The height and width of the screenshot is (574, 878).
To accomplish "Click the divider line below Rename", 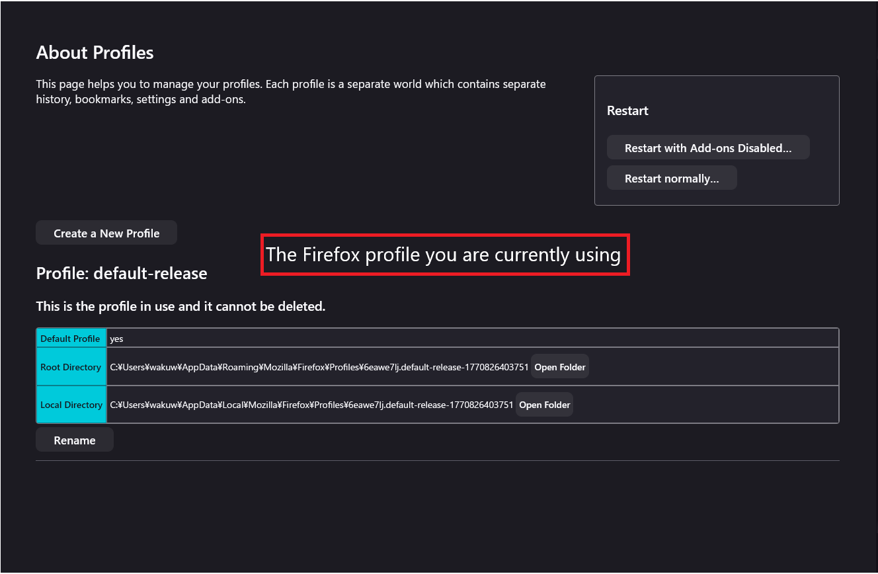I will click(x=436, y=460).
